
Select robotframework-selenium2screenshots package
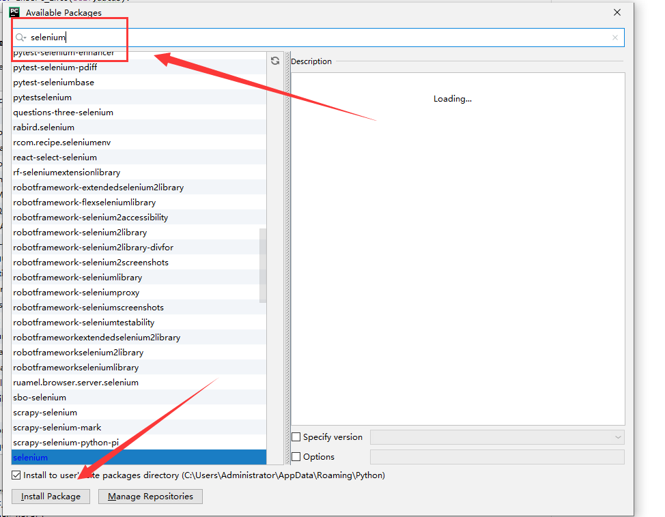(x=139, y=263)
